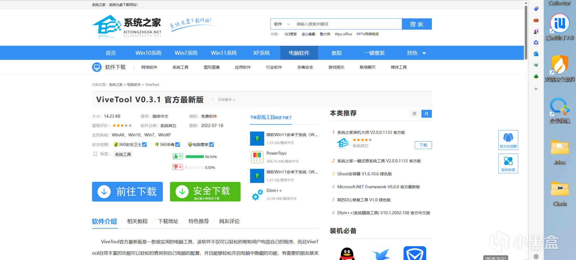Open the 电脑软件 nav tab
576x260 pixels.
pos(299,53)
